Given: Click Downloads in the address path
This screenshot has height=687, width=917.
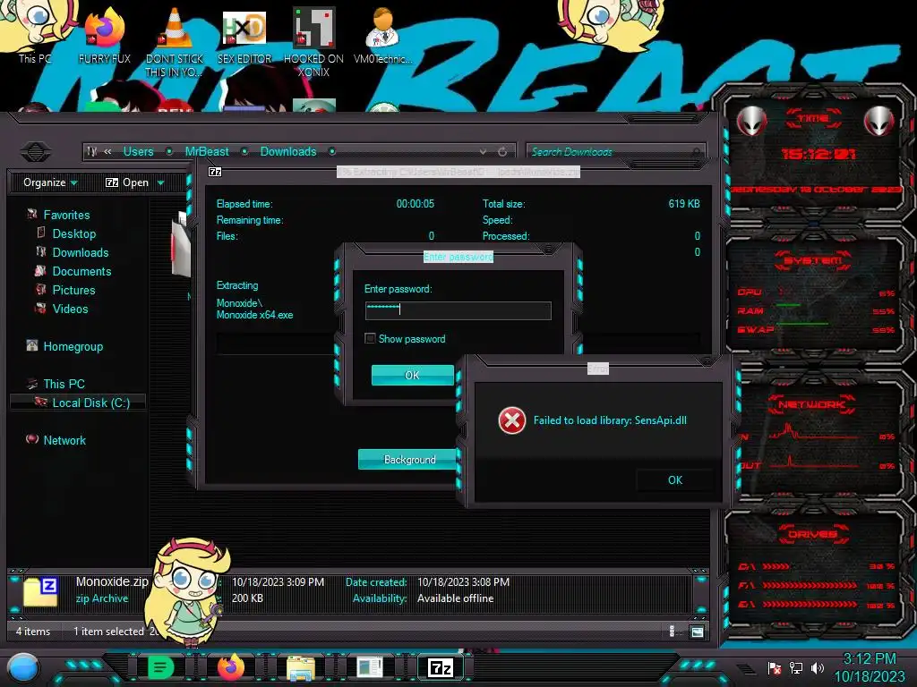Looking at the screenshot, I should point(288,152).
